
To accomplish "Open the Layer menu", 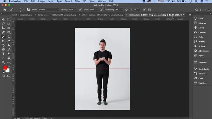I will [x=51, y=1].
